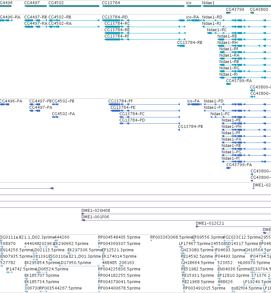The height and width of the screenshot is (293, 271).
Task: Open the Ndae1-PJ protein
Action: pos(213,108)
